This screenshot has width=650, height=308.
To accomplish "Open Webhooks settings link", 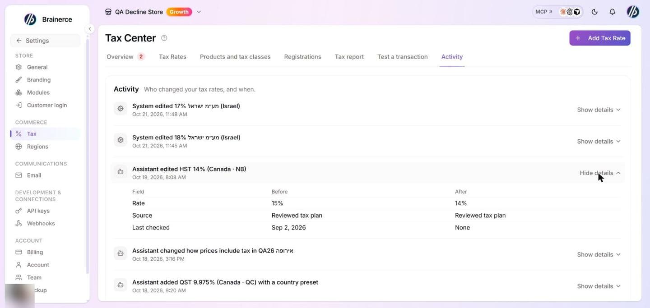I will [41, 223].
